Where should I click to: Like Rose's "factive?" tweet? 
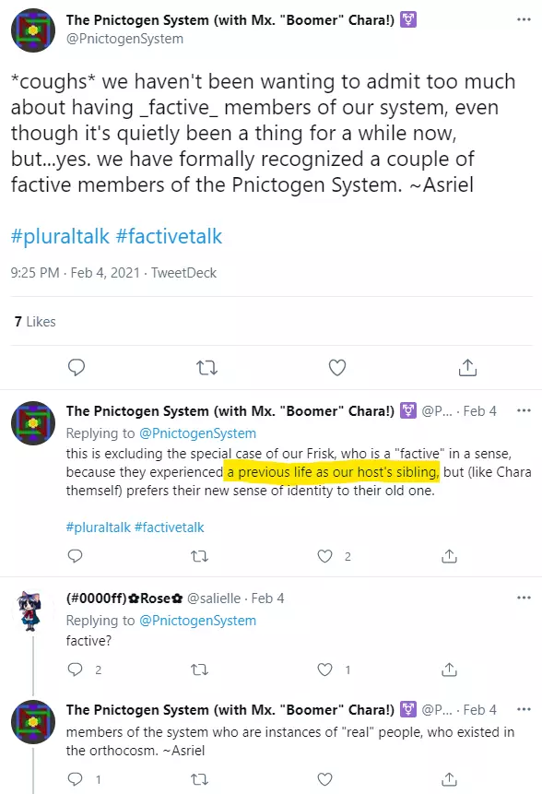tap(324, 670)
